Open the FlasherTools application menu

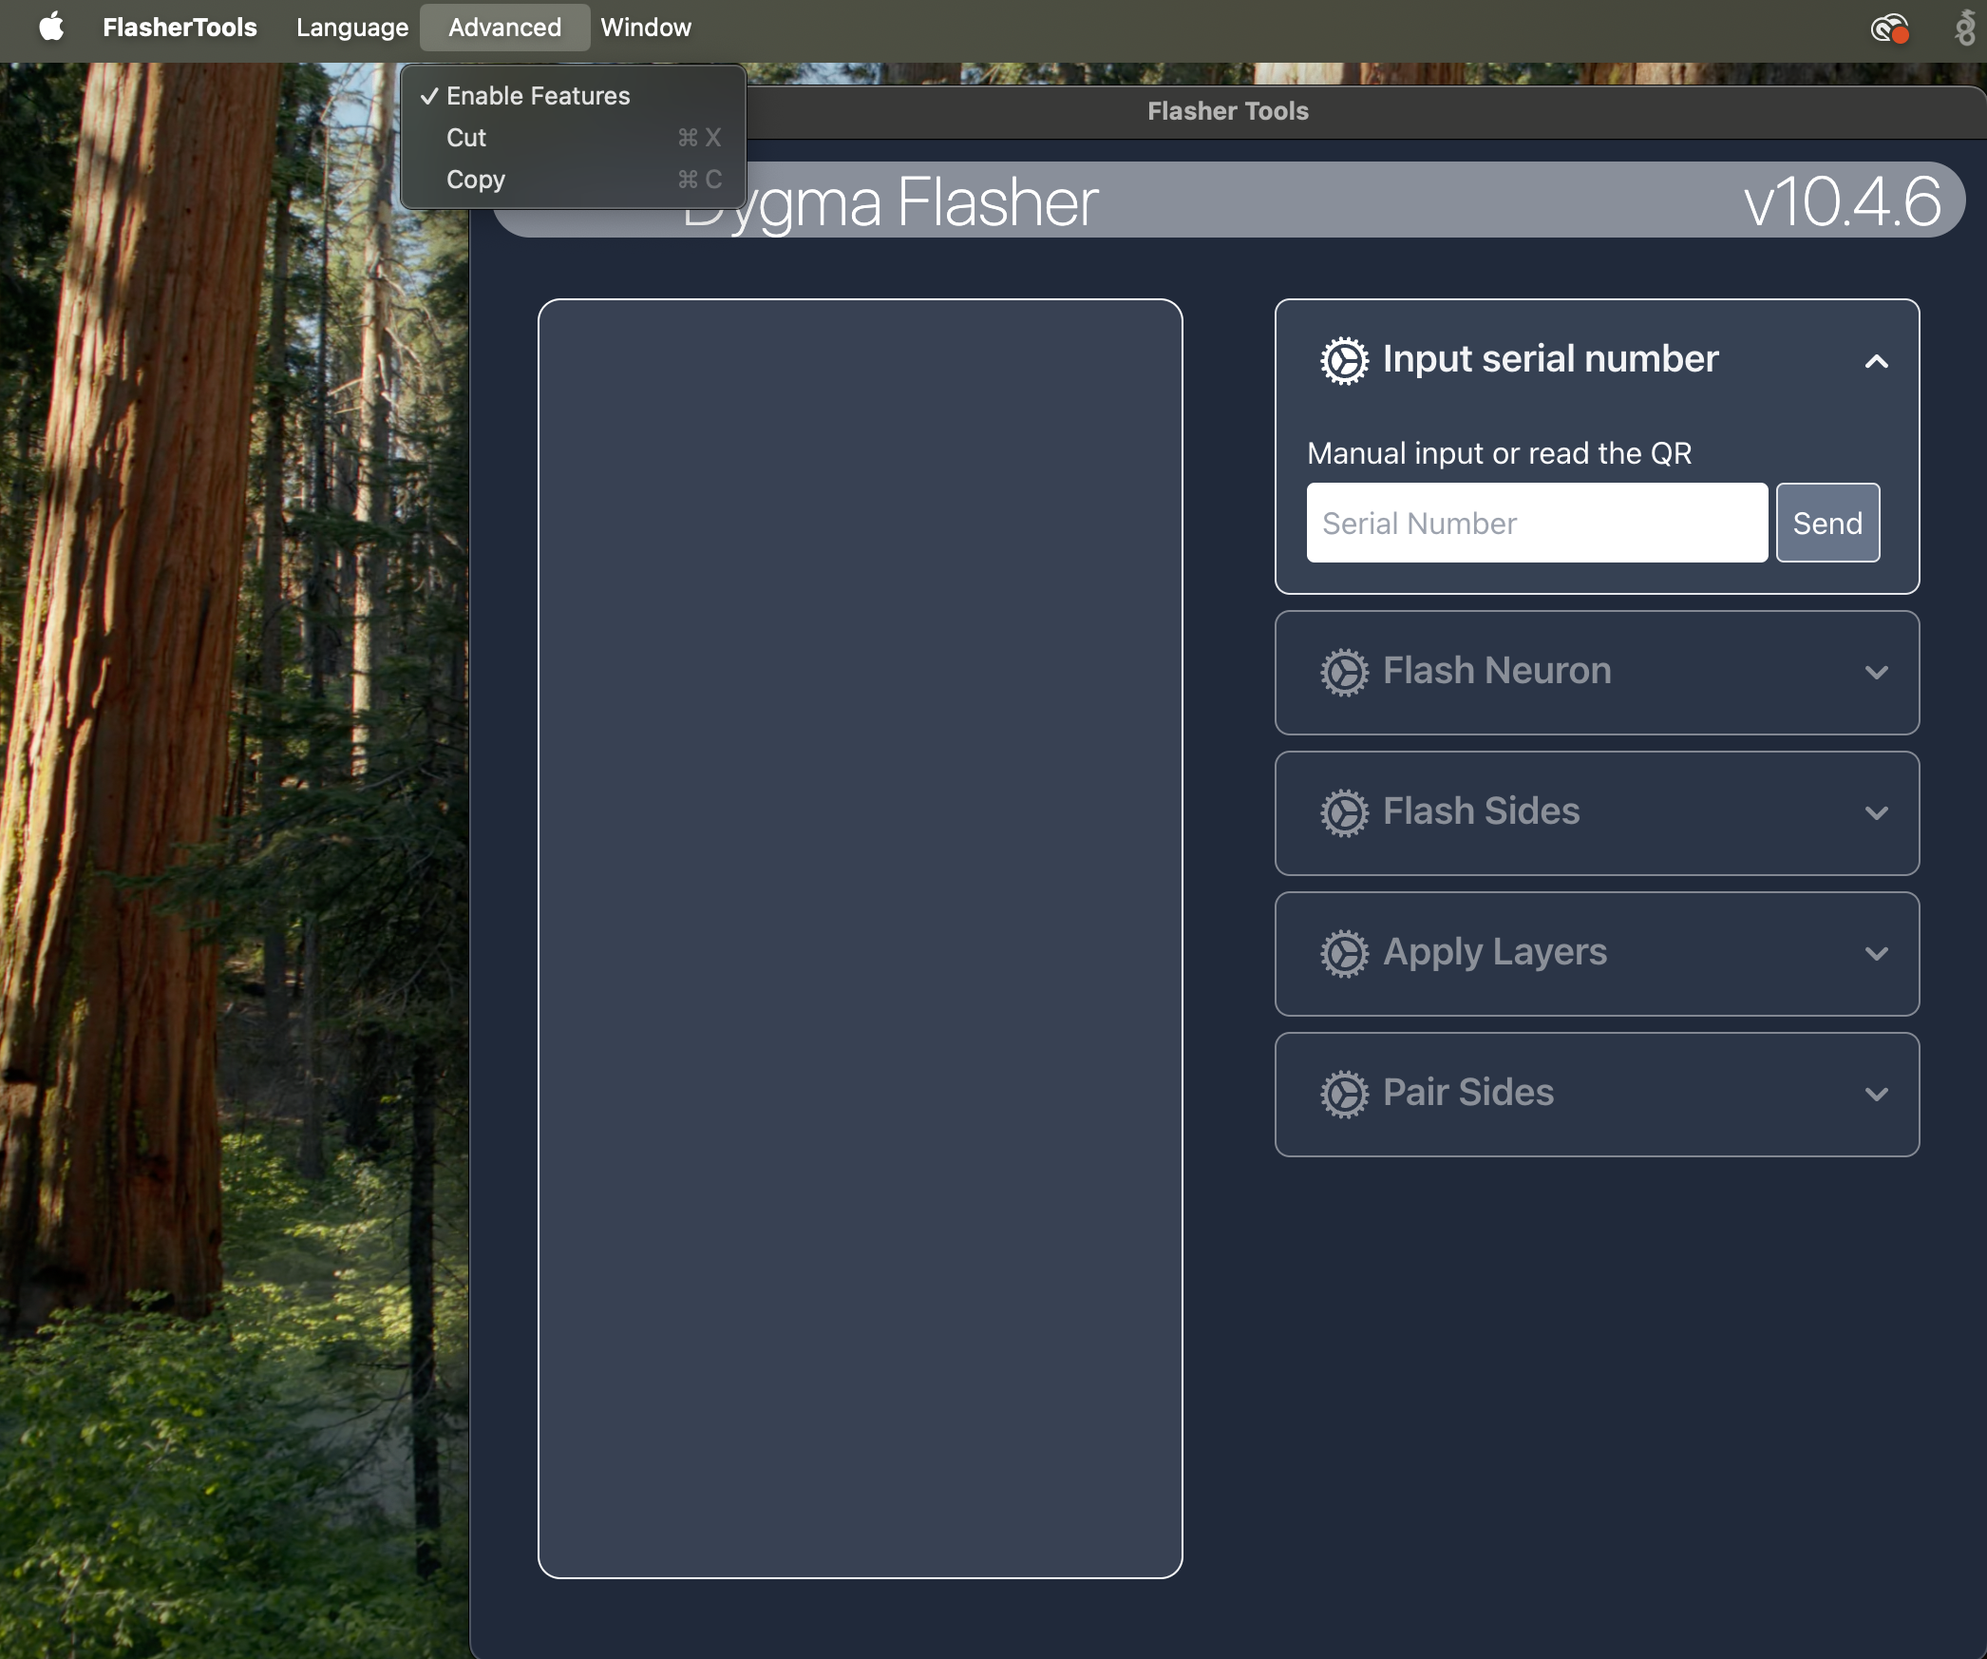(x=180, y=28)
